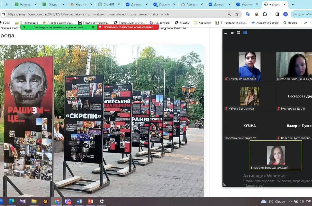Show single active speaker video view

(232, 33)
